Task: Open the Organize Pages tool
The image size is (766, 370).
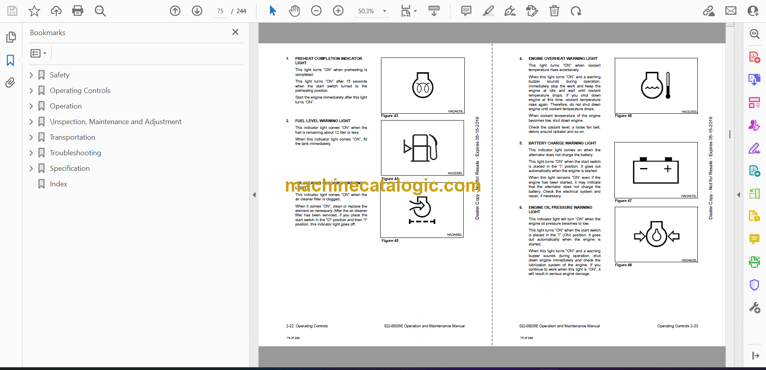Action: (x=754, y=103)
